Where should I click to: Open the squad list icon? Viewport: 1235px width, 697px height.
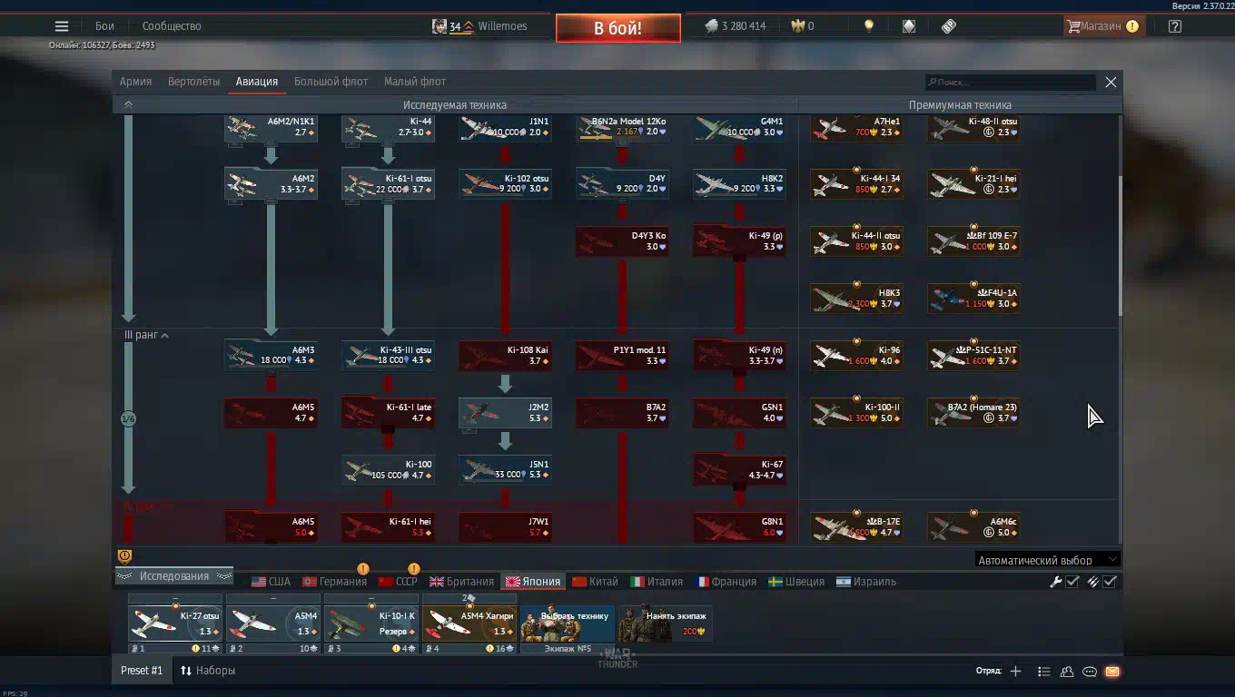1044,672
